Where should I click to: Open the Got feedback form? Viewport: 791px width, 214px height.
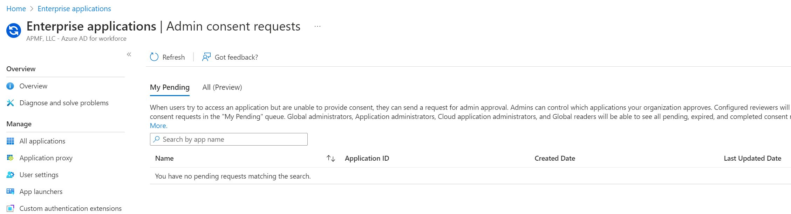tap(206, 57)
